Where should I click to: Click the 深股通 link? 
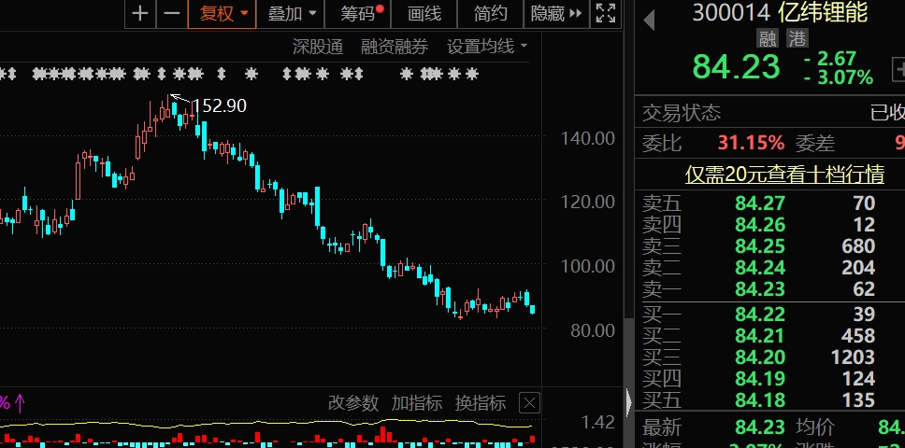tap(318, 47)
